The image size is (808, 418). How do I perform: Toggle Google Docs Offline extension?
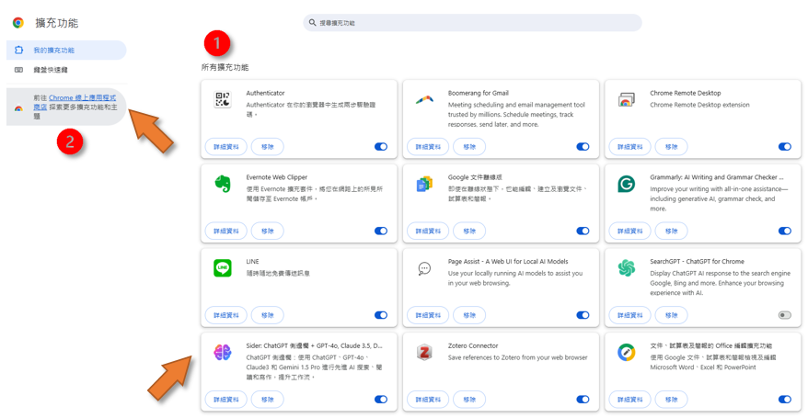[x=583, y=231]
